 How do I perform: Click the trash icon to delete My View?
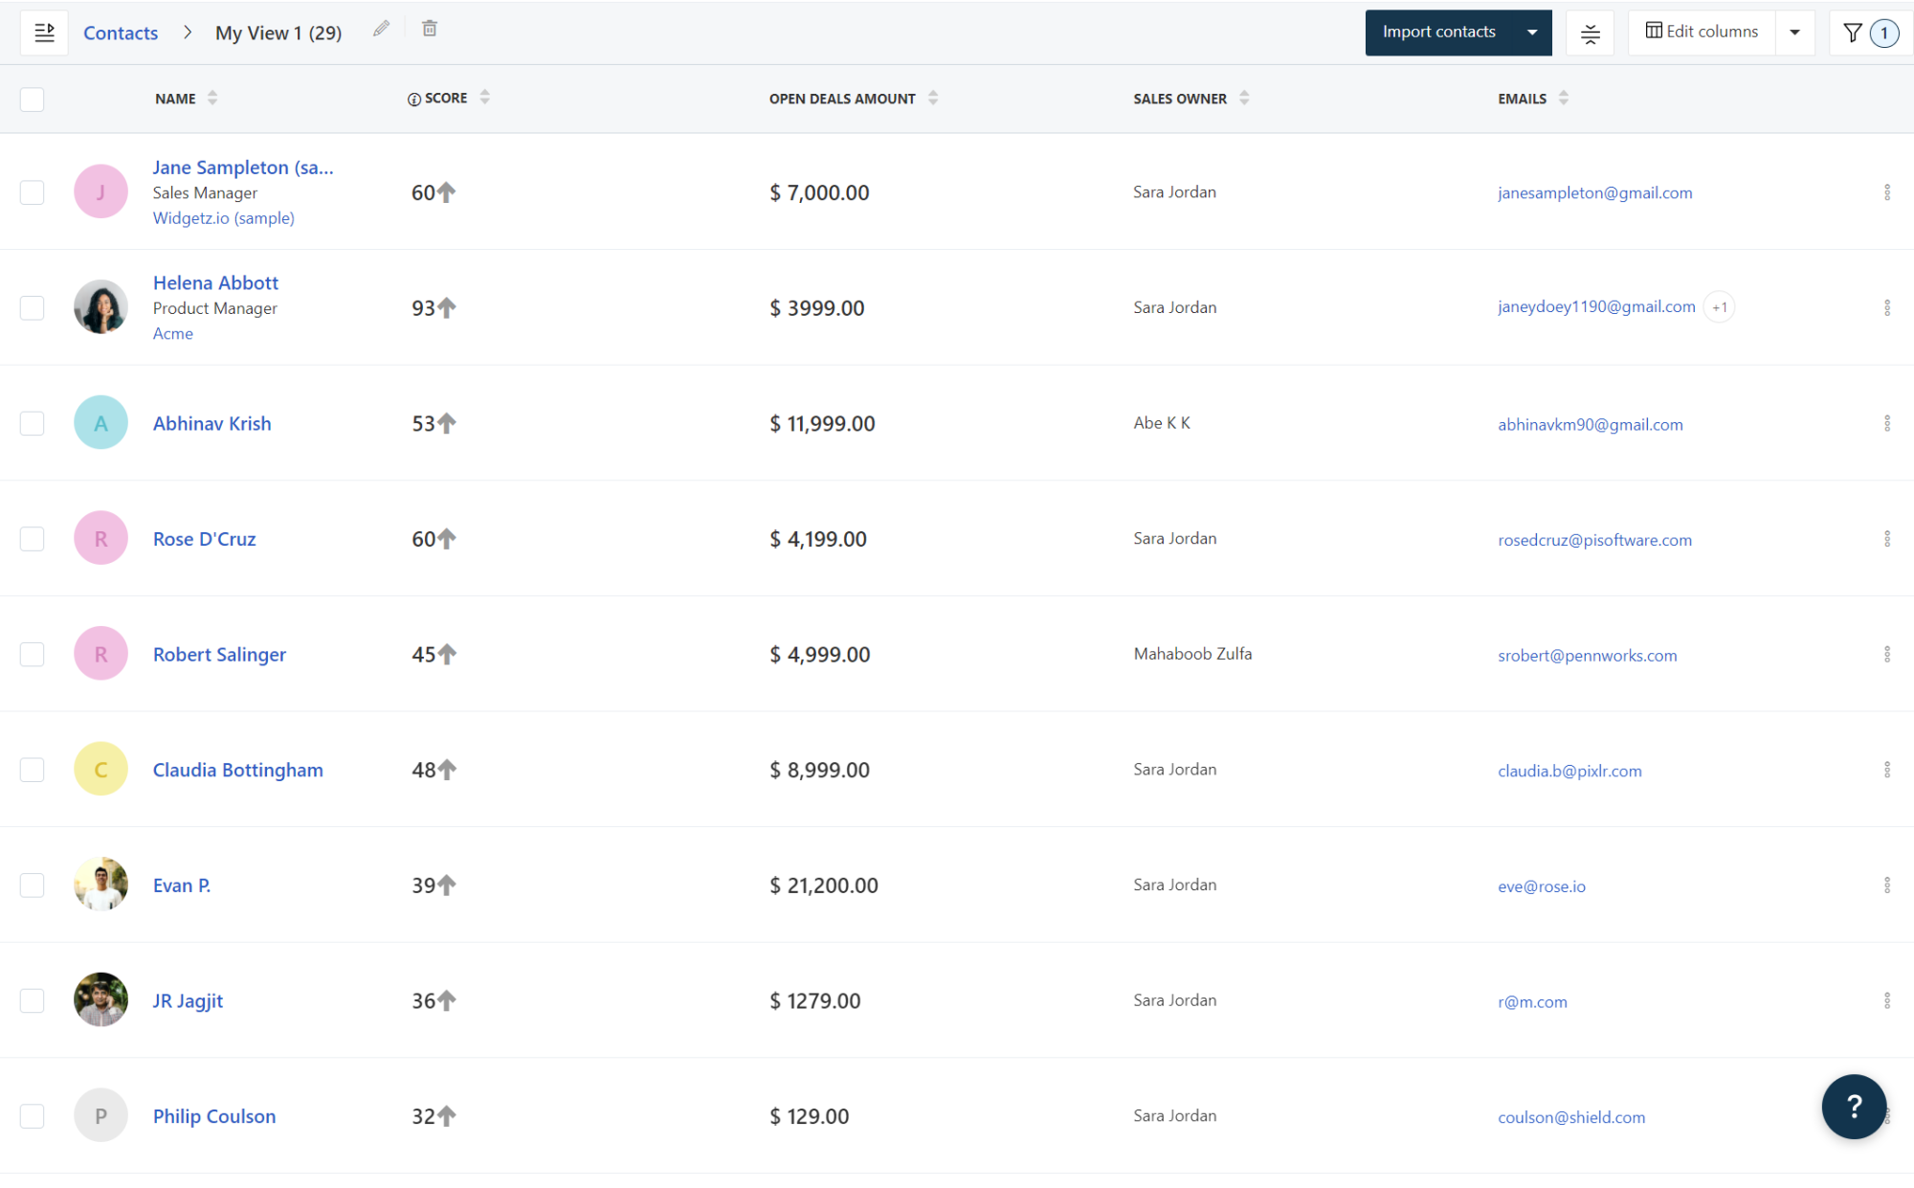click(x=430, y=30)
